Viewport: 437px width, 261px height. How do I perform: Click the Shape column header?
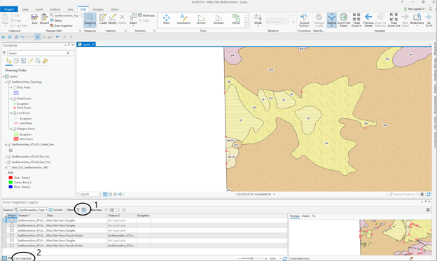tap(12, 216)
